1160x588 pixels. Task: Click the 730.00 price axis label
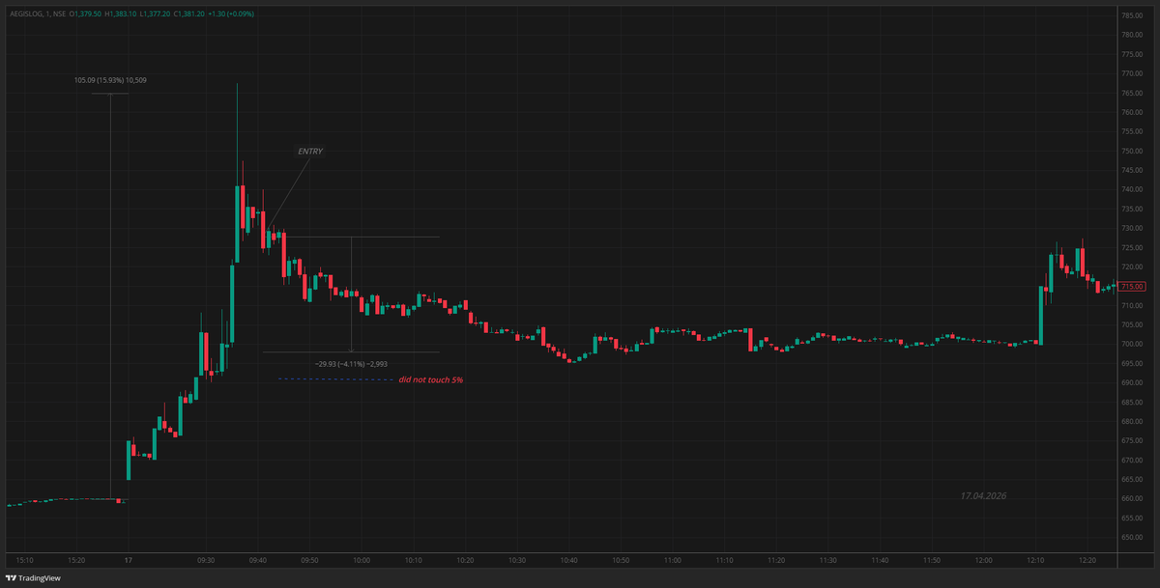[1133, 228]
